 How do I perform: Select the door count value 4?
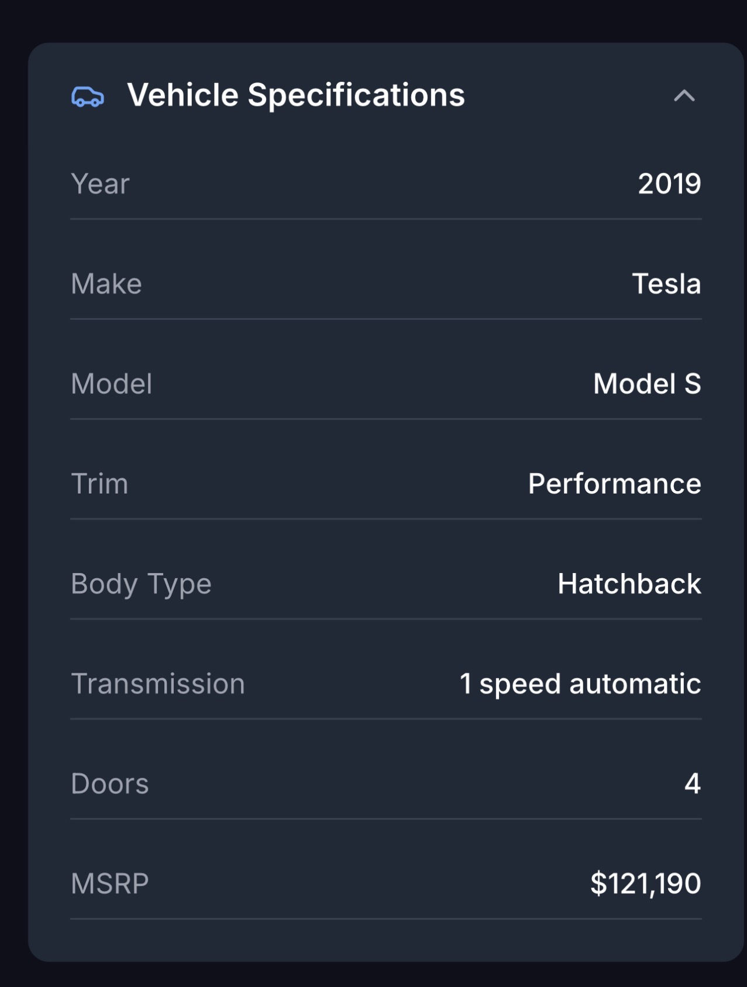tap(693, 784)
